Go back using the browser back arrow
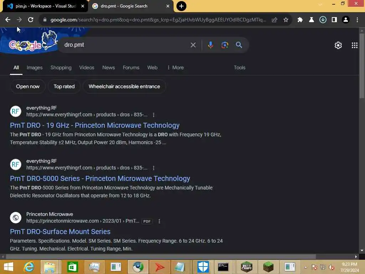Screen dimensions: 365x274 (8, 20)
